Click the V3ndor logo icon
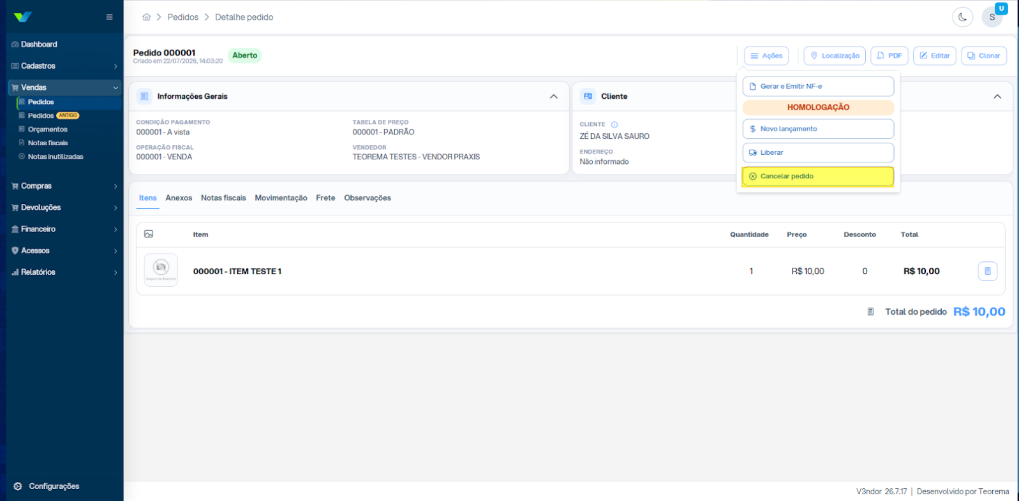The image size is (1019, 501). coord(22,17)
